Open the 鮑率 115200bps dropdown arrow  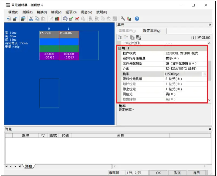(x=205, y=74)
